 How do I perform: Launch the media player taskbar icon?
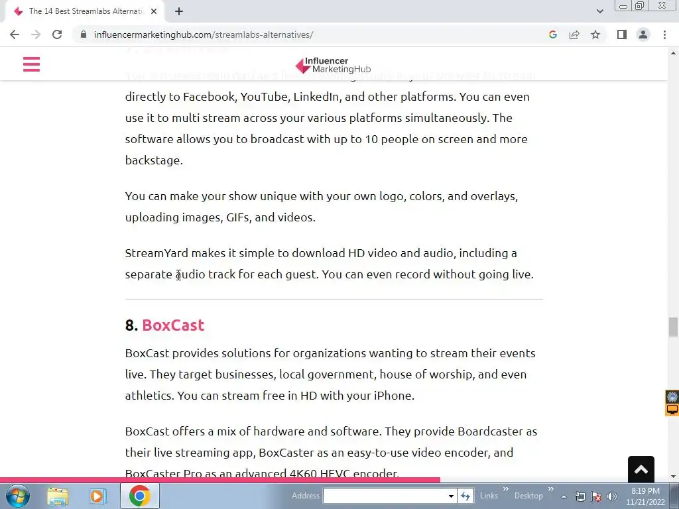pos(98,496)
